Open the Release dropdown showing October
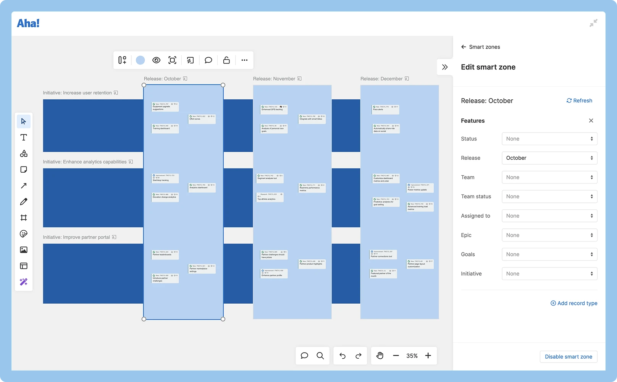Viewport: 617px width, 382px height. pyautogui.click(x=549, y=158)
